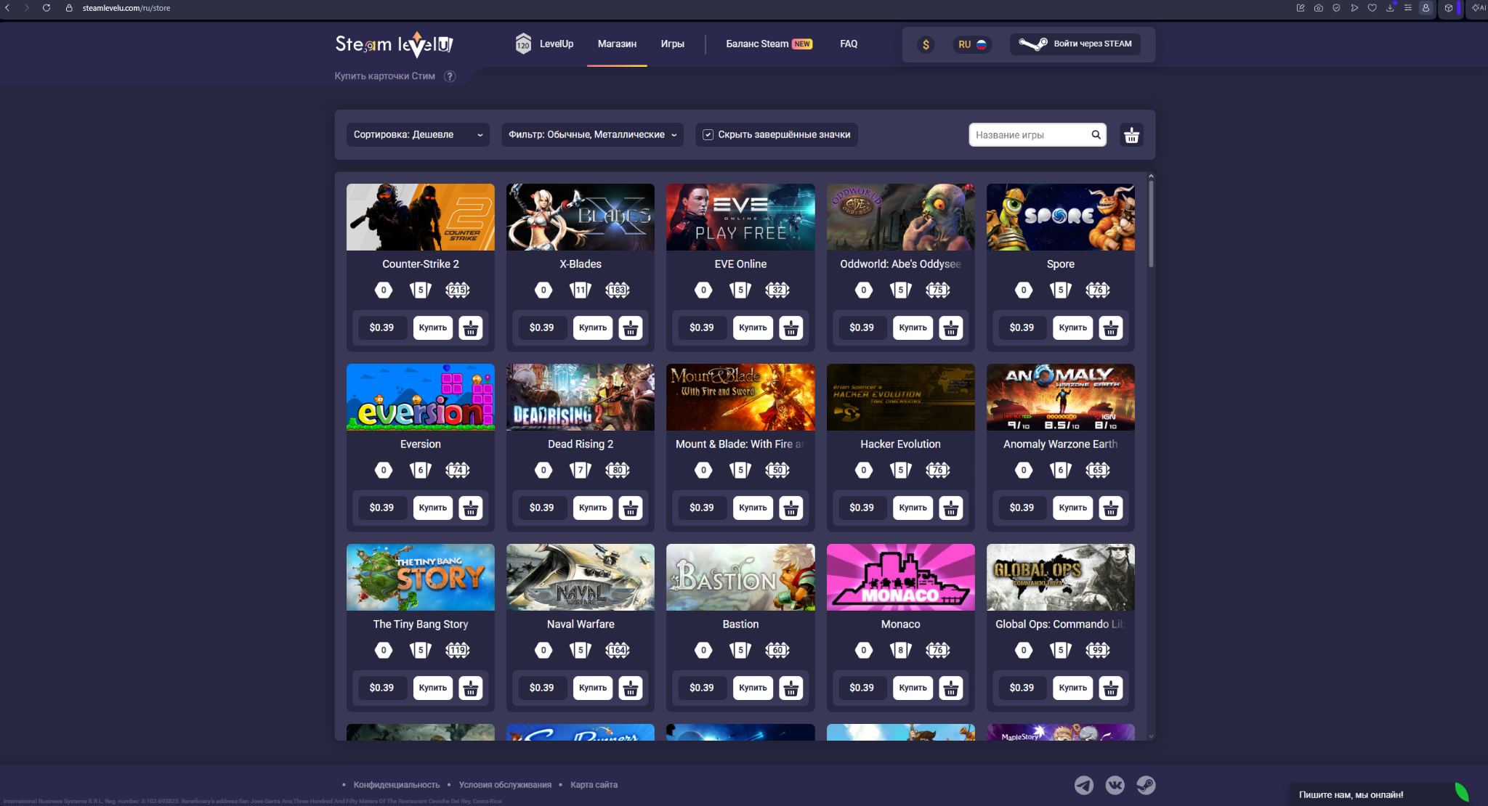The image size is (1488, 806).
Task: Open the Eversion game thumbnail
Action: click(x=421, y=397)
